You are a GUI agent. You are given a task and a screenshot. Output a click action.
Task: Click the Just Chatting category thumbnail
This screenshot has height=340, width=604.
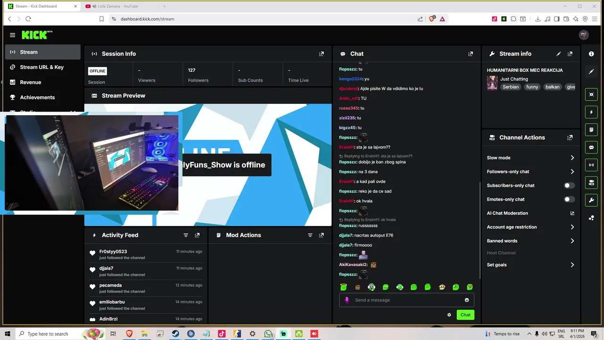click(492, 83)
